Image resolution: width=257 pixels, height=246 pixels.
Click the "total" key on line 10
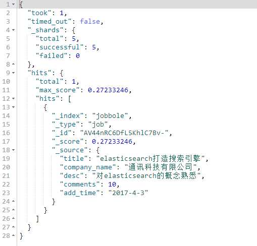[x=49, y=82]
